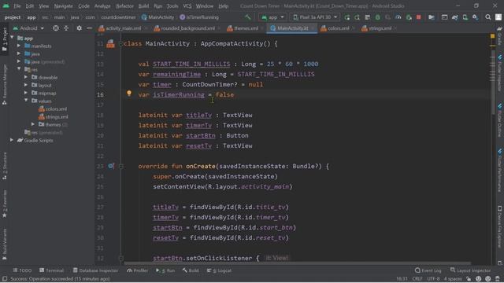Open the Profiler tool window

tap(138, 270)
